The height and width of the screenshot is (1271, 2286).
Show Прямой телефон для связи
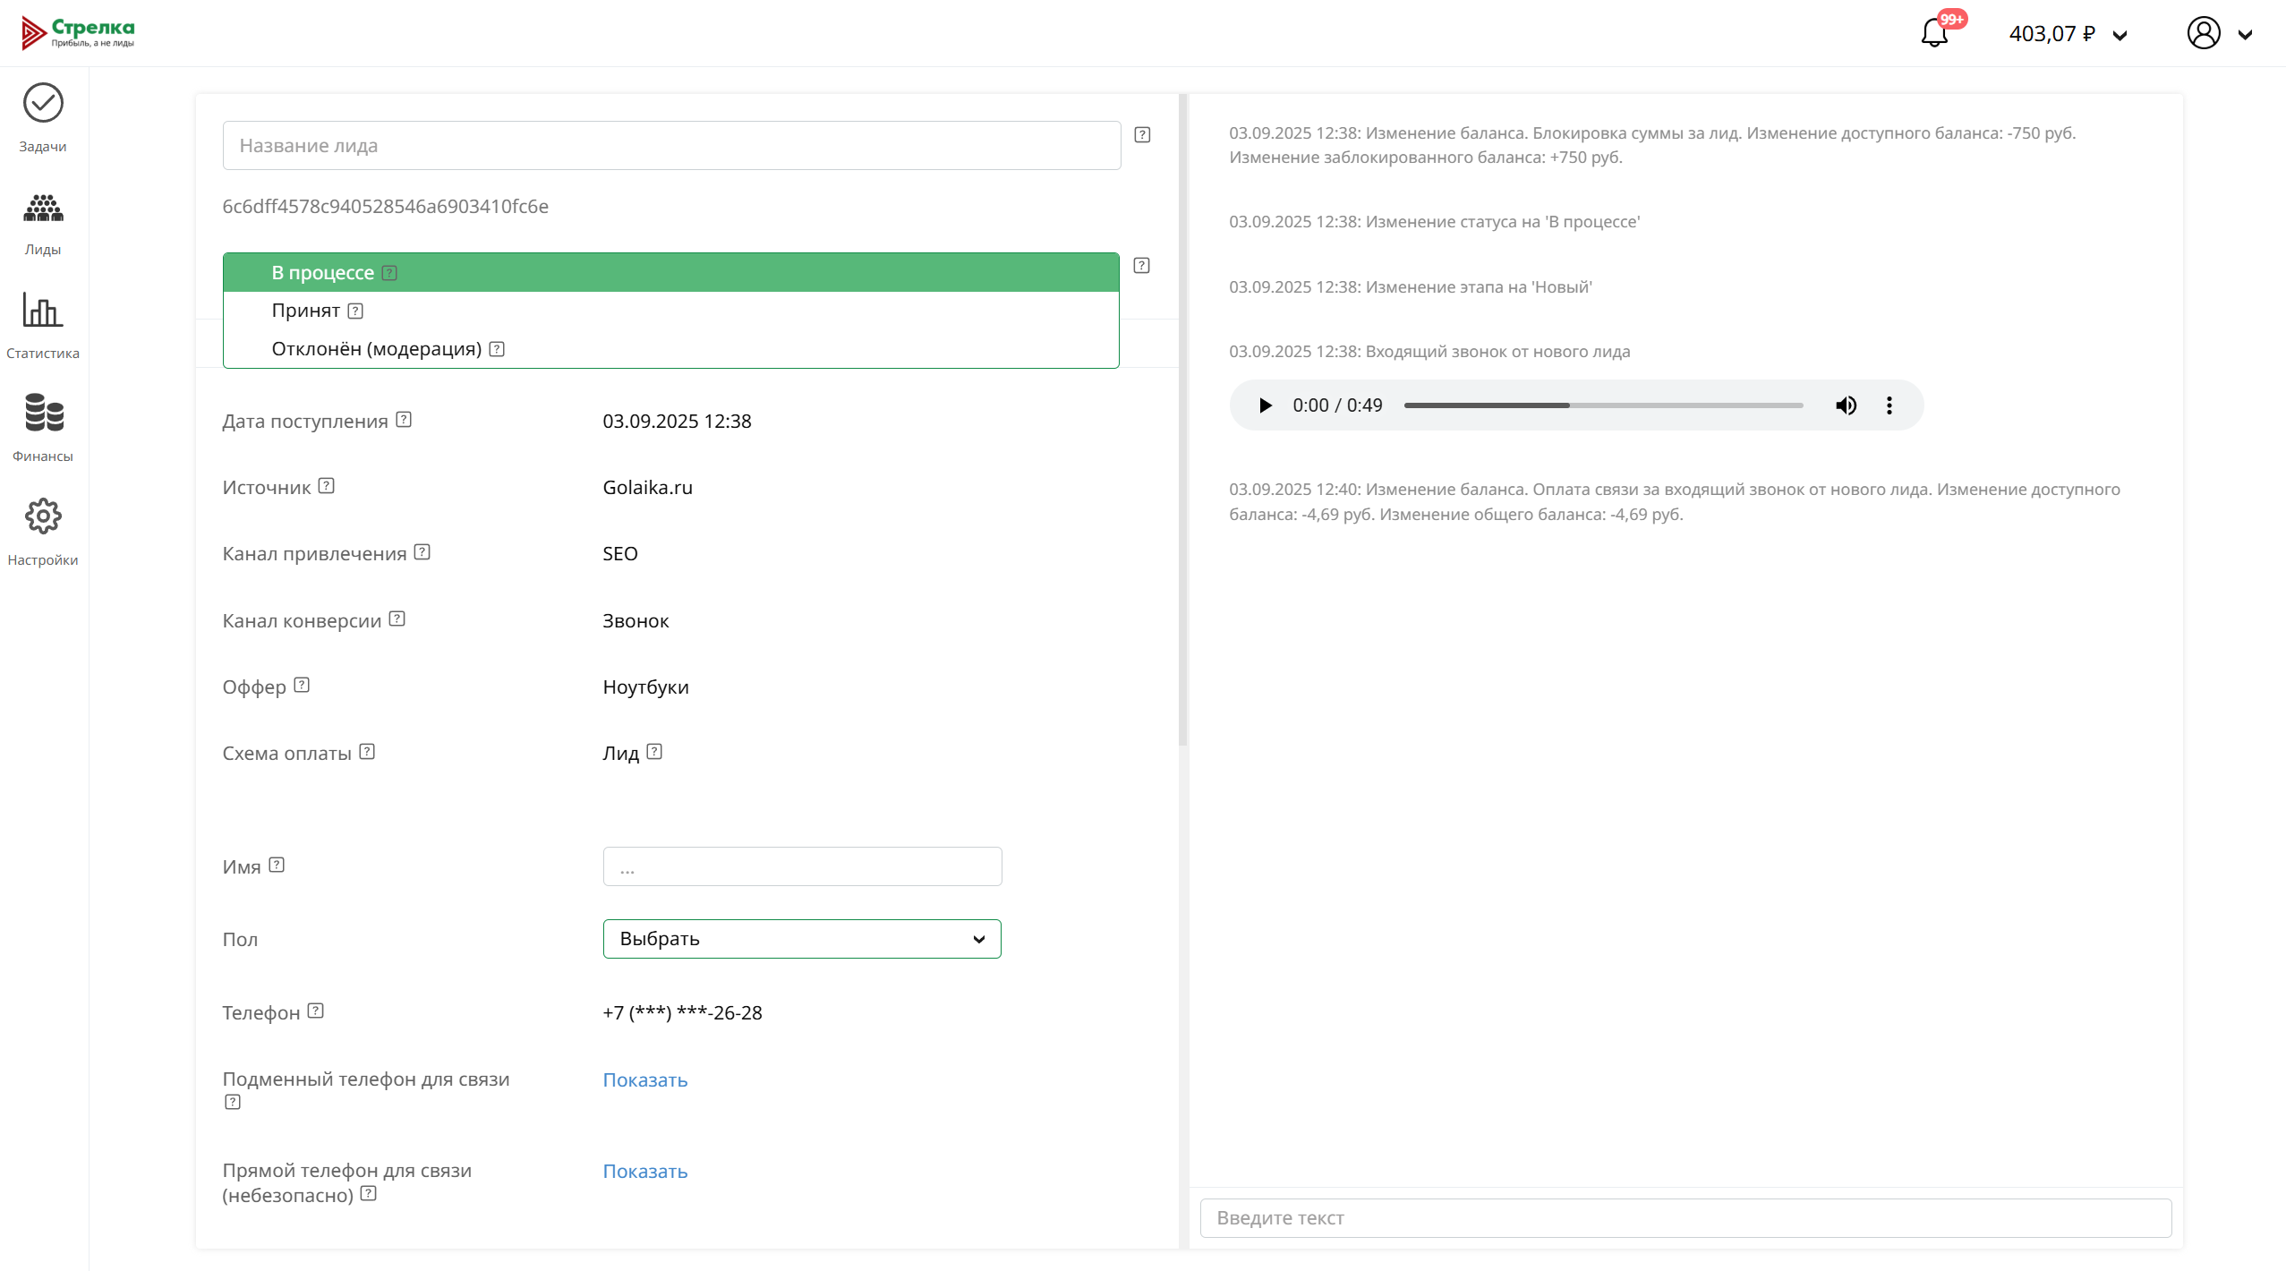click(644, 1172)
